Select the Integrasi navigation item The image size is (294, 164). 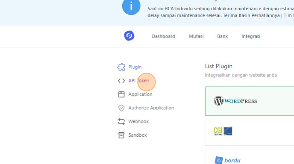[x=251, y=36]
